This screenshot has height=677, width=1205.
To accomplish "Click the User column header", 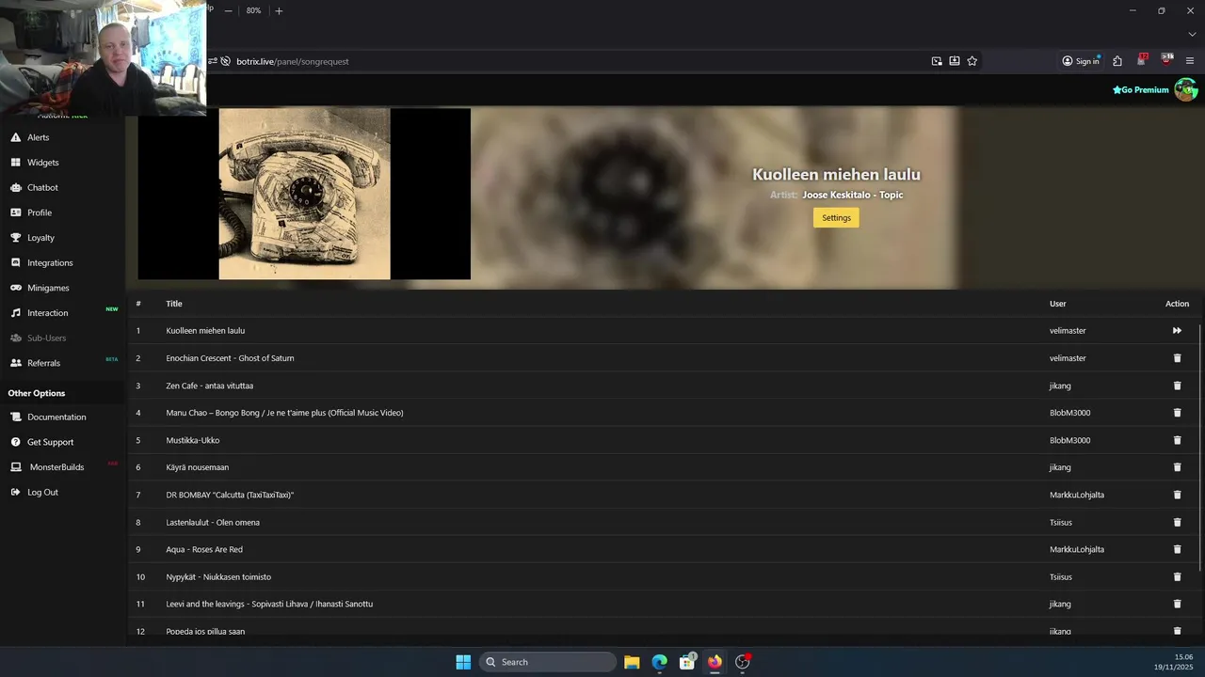I will pyautogui.click(x=1058, y=304).
